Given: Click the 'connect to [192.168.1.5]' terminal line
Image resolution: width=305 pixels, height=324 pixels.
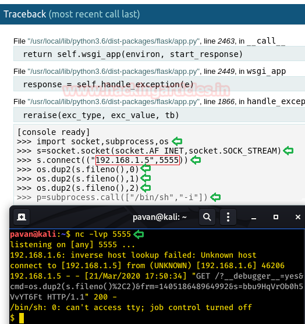Looking at the screenshot, I should tap(147, 265).
